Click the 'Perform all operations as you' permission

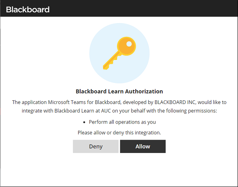[x=122, y=122]
